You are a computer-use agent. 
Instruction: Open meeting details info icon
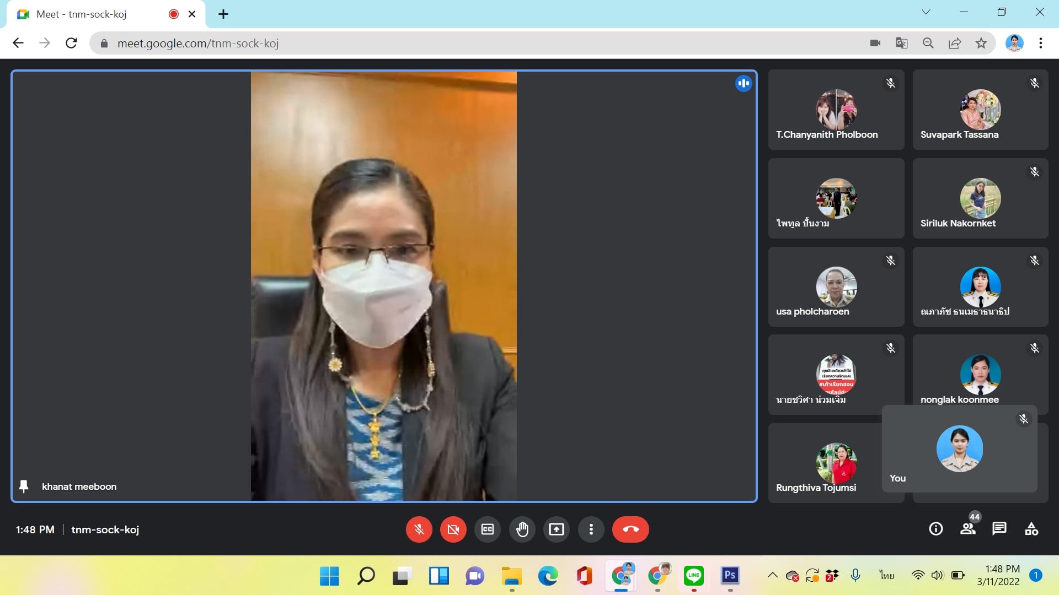[936, 529]
